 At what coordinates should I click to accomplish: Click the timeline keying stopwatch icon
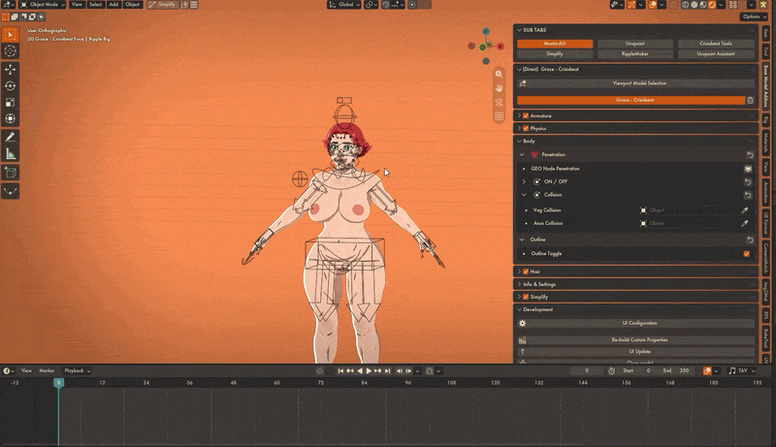point(612,370)
